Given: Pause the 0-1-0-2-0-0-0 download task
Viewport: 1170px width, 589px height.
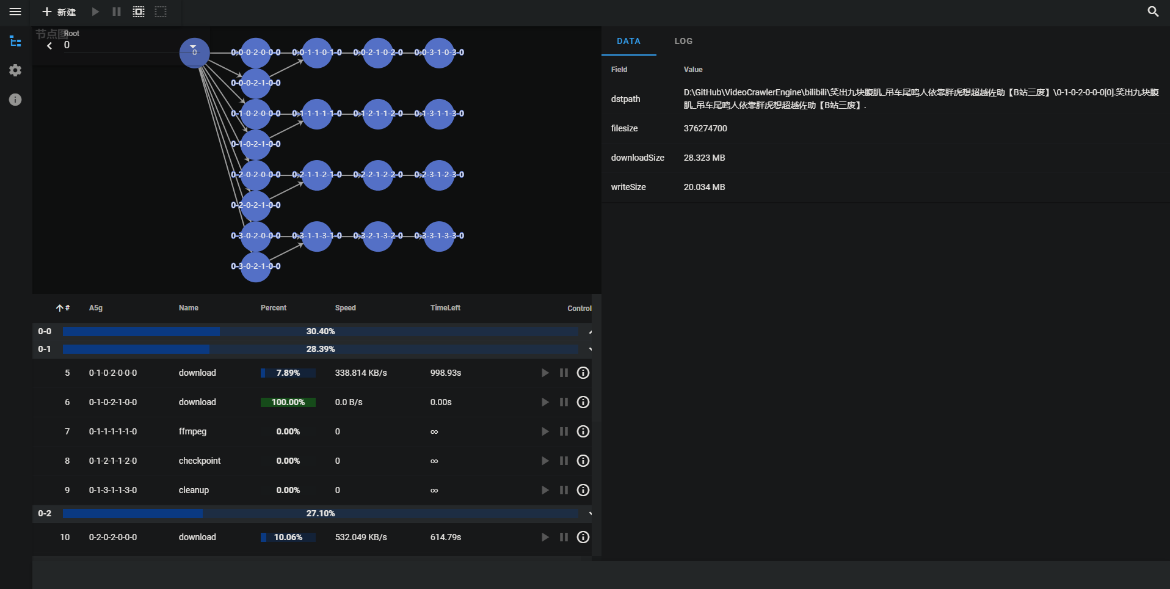Looking at the screenshot, I should [x=564, y=373].
